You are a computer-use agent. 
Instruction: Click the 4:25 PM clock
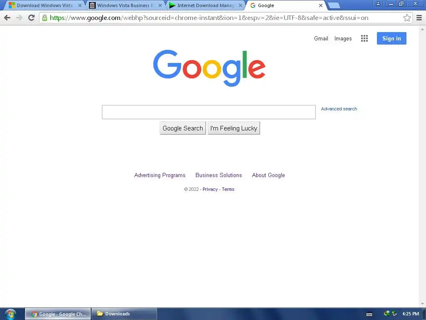click(411, 314)
